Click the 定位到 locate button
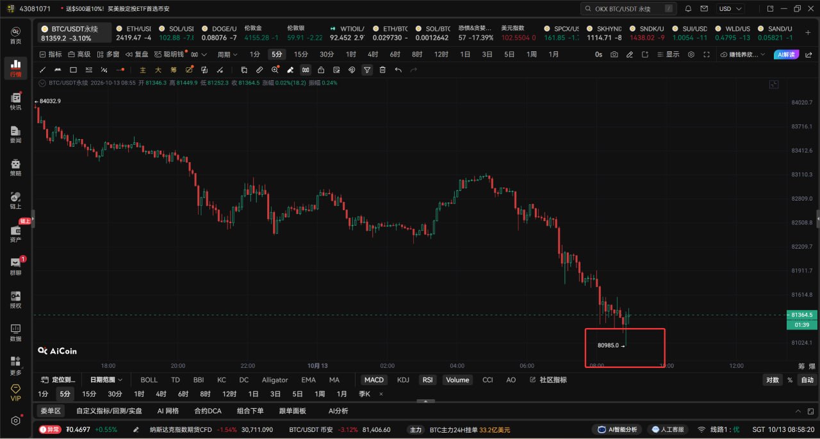Screen dimensions: 820x439 click(59, 380)
